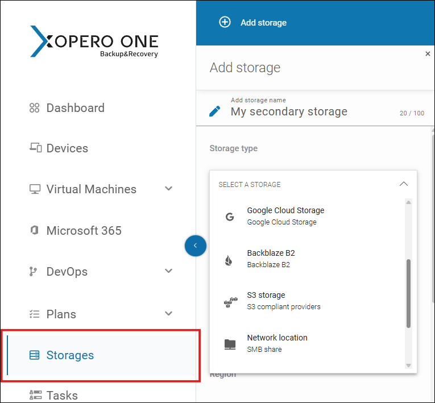
Task: Choose Backblaze B2 storage option
Action: coord(307,259)
